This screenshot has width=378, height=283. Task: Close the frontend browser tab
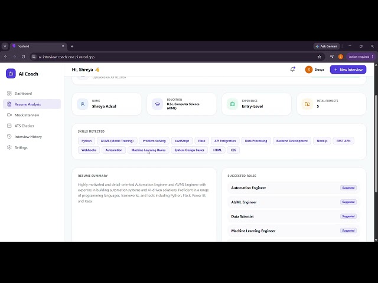pos(63,46)
